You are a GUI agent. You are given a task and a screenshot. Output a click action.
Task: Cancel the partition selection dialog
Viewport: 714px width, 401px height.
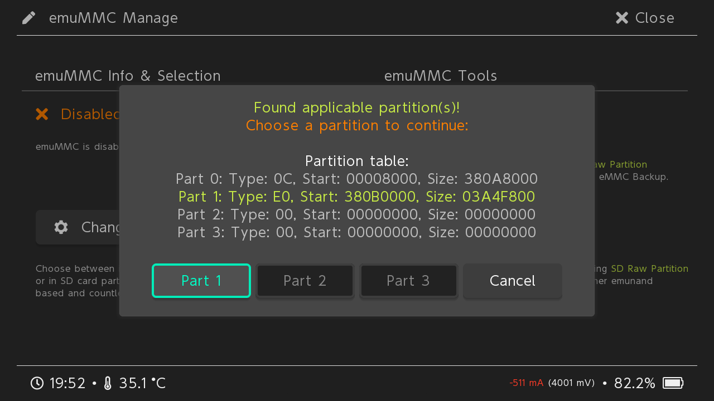click(x=512, y=281)
